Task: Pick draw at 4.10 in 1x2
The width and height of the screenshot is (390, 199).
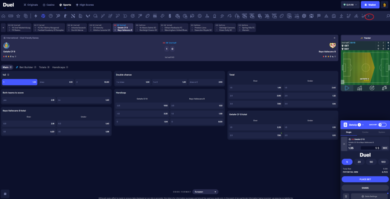Action: point(56,82)
